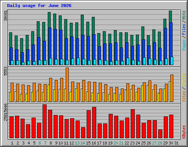Click the cyan Pages bar for day 13
The width and height of the screenshot is (188, 147).
[78, 61]
